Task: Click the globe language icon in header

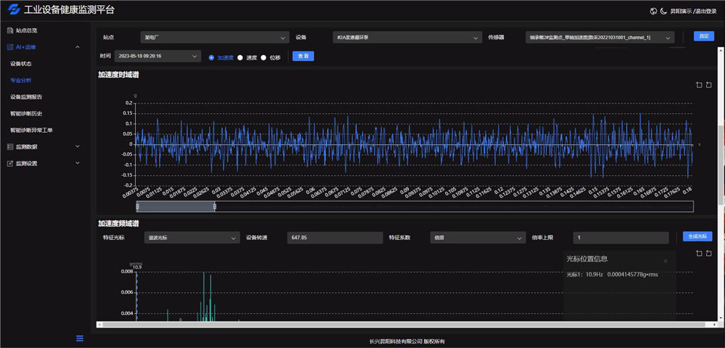Action: [653, 11]
